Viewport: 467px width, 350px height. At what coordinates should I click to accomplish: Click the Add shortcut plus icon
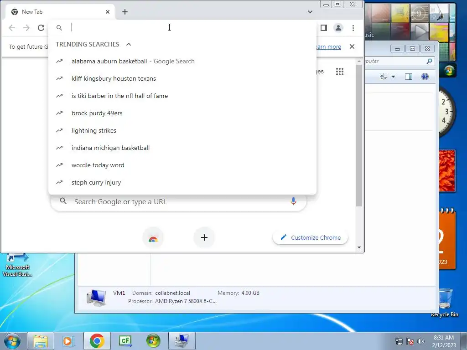click(x=204, y=237)
